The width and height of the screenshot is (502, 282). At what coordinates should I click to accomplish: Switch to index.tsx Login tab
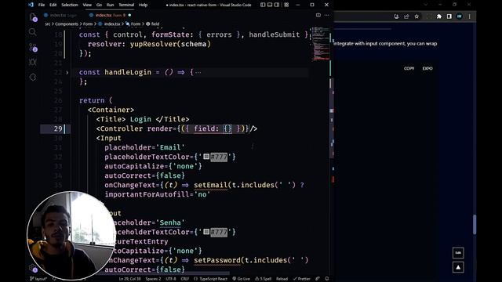point(61,15)
